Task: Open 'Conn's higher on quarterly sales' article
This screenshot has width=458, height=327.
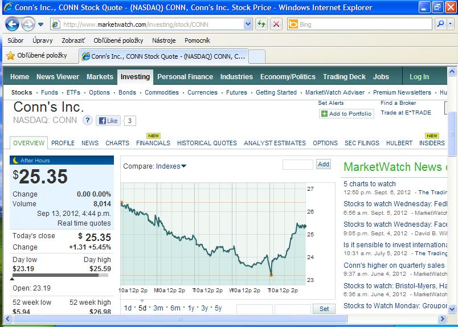Action: (394, 265)
